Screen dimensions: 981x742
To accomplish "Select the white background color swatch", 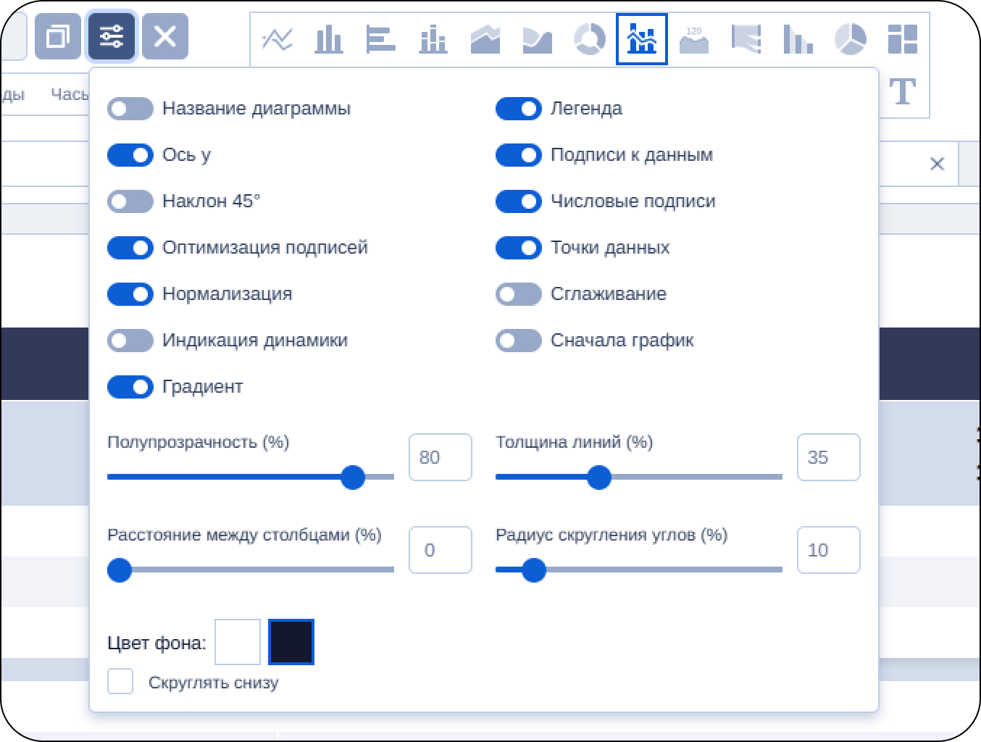I will (x=238, y=642).
